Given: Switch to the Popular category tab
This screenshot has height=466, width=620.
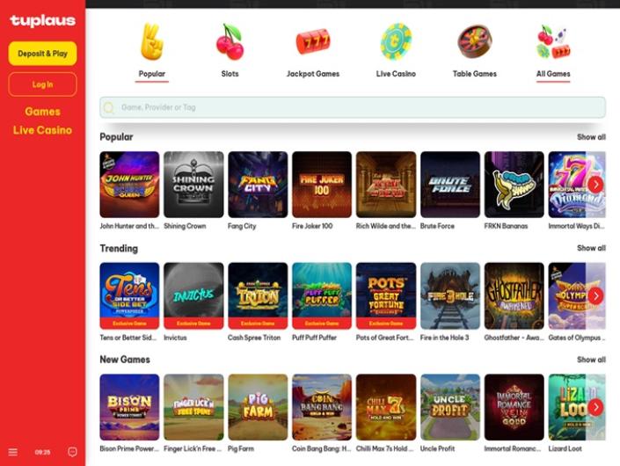Looking at the screenshot, I should coord(152,74).
